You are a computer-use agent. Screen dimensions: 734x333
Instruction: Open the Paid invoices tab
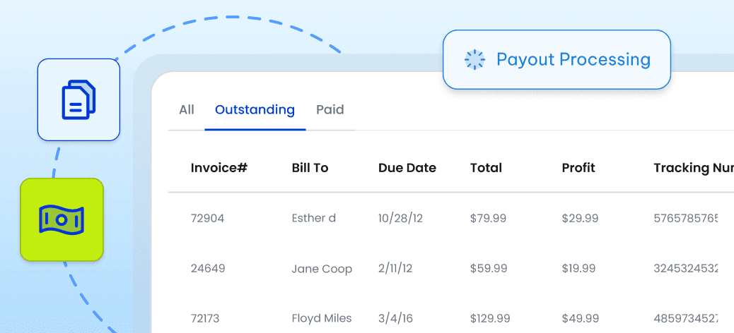[330, 110]
